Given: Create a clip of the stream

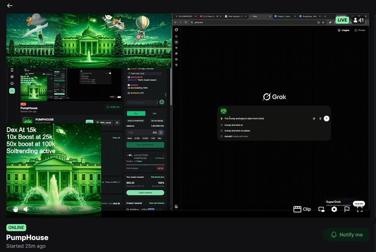Looking at the screenshot, I should click(302, 209).
